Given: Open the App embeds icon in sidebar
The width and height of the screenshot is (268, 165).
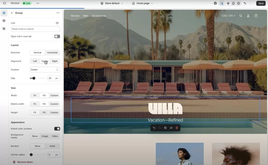Looking at the screenshot, I should click(x=4, y=29).
